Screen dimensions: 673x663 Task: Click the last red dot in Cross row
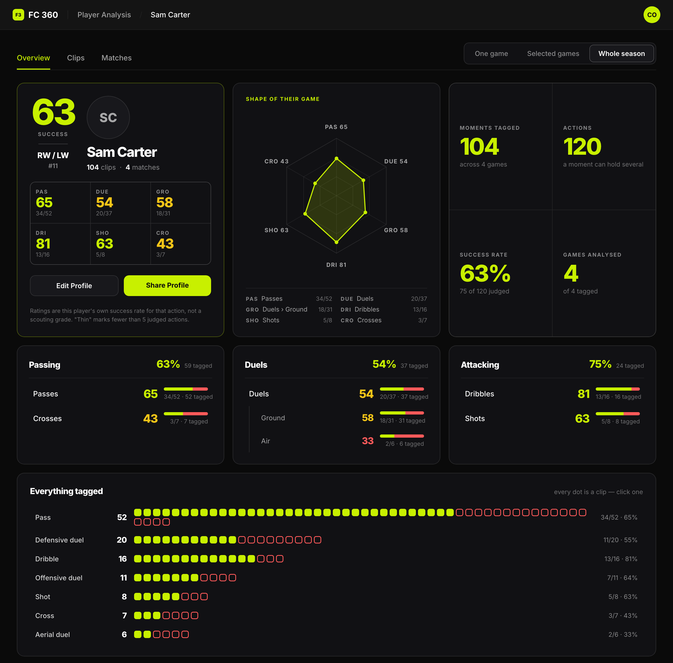[x=195, y=615]
